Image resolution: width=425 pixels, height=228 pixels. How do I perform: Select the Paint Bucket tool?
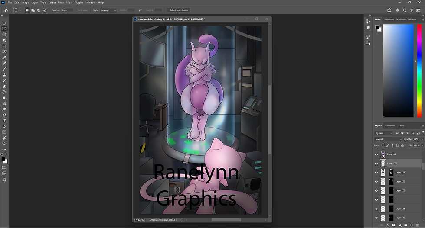click(4, 92)
